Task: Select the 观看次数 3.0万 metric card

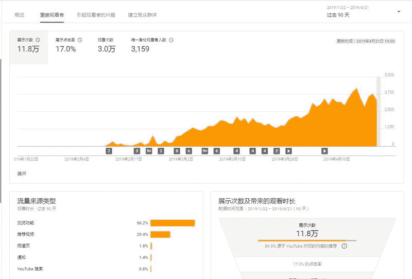Action: pyautogui.click(x=107, y=46)
